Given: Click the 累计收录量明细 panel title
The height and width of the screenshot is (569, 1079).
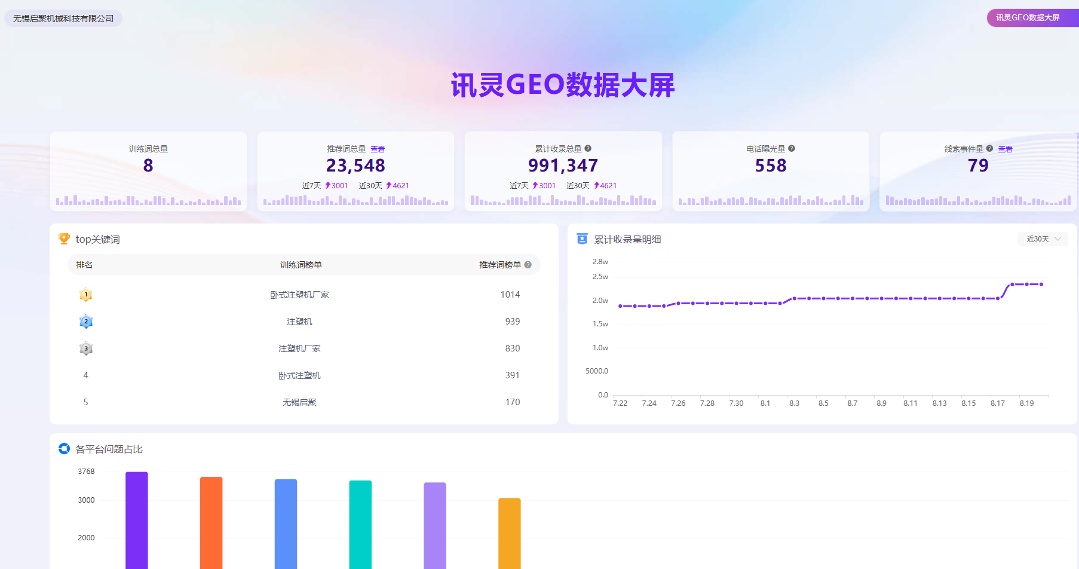Looking at the screenshot, I should tap(627, 240).
